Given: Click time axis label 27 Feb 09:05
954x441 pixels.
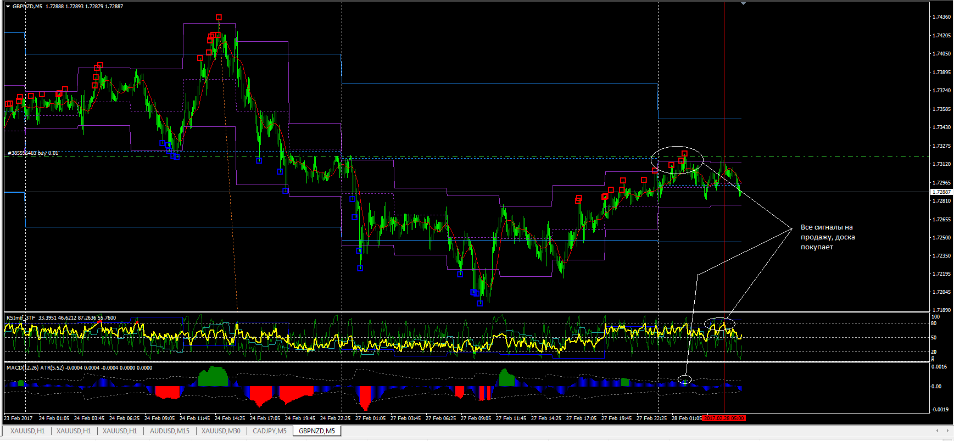Looking at the screenshot, I should (x=476, y=418).
